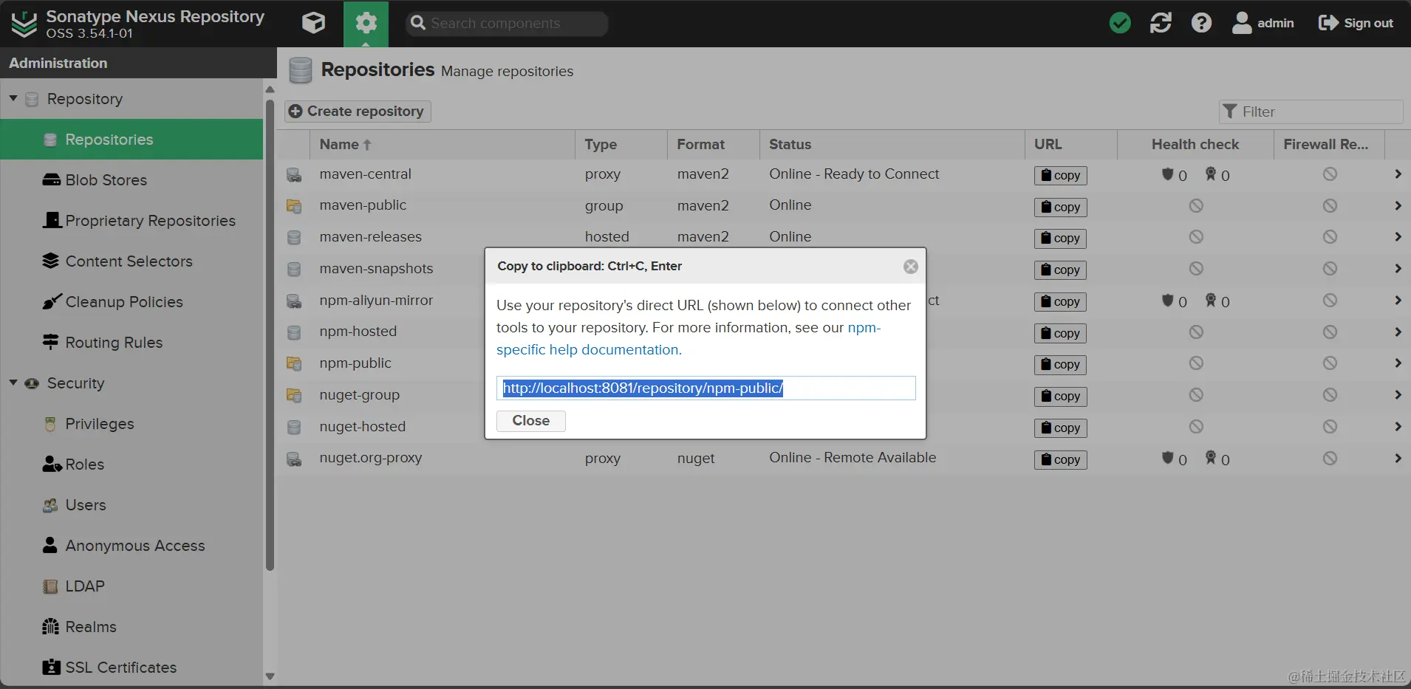Image resolution: width=1411 pixels, height=689 pixels.
Task: Click the sidebar scroll down arrow
Action: 270,676
